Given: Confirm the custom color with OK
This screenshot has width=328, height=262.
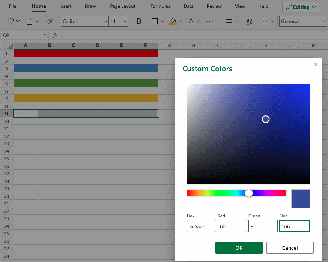Looking at the screenshot, I should [x=239, y=248].
